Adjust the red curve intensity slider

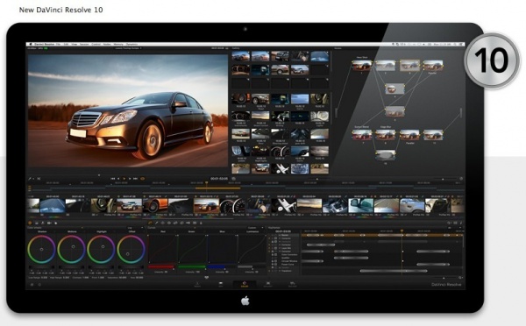pyautogui.click(x=161, y=267)
